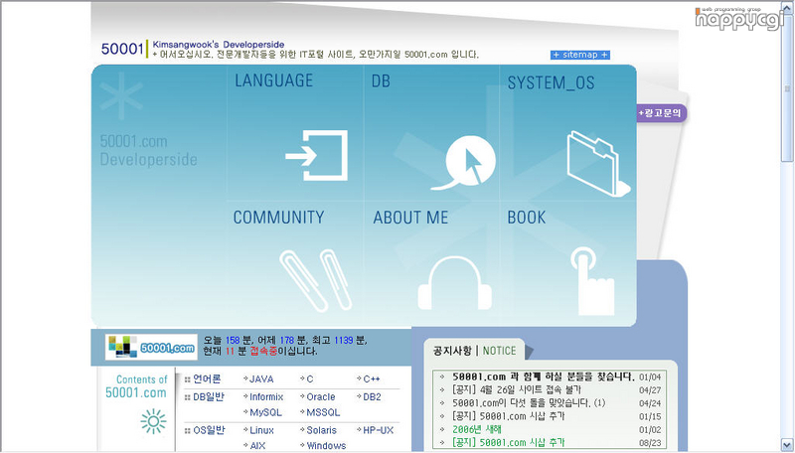Select the 공지사항 NOTICE tab
The height and width of the screenshot is (453, 795).
click(475, 351)
